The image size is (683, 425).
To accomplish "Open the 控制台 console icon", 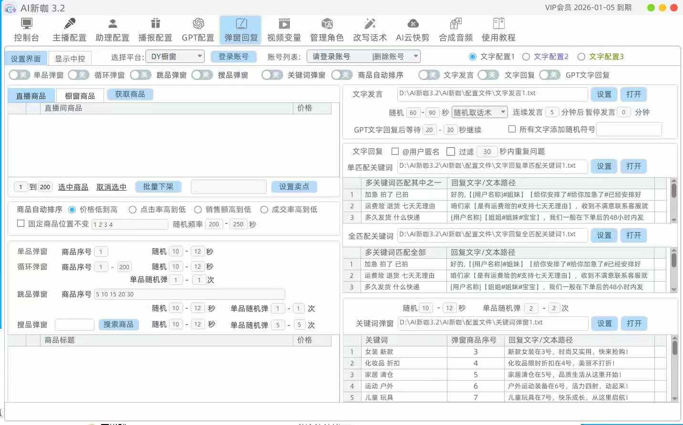I will (26, 24).
